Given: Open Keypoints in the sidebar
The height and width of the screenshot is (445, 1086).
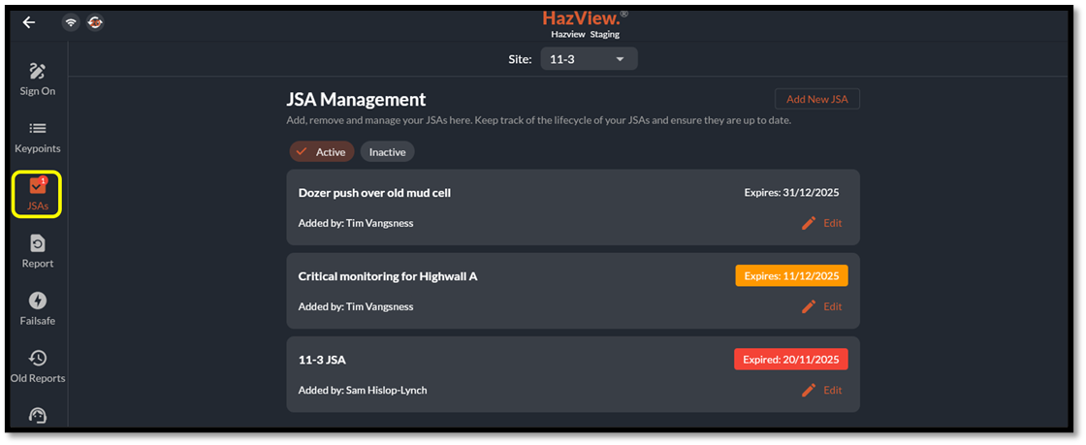Looking at the screenshot, I should (x=38, y=137).
